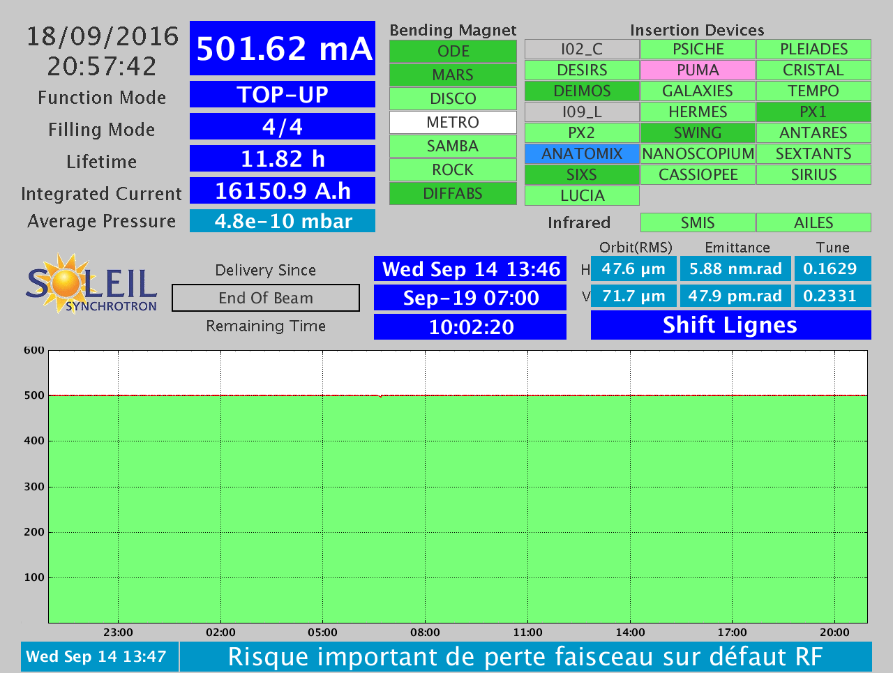Select the PSICHE beamline
The image size is (893, 673).
(698, 50)
